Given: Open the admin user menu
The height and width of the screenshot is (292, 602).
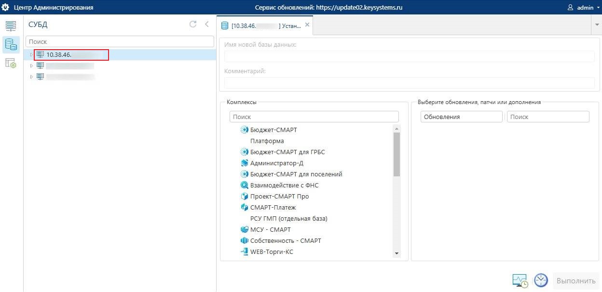Looking at the screenshot, I should (x=583, y=7).
